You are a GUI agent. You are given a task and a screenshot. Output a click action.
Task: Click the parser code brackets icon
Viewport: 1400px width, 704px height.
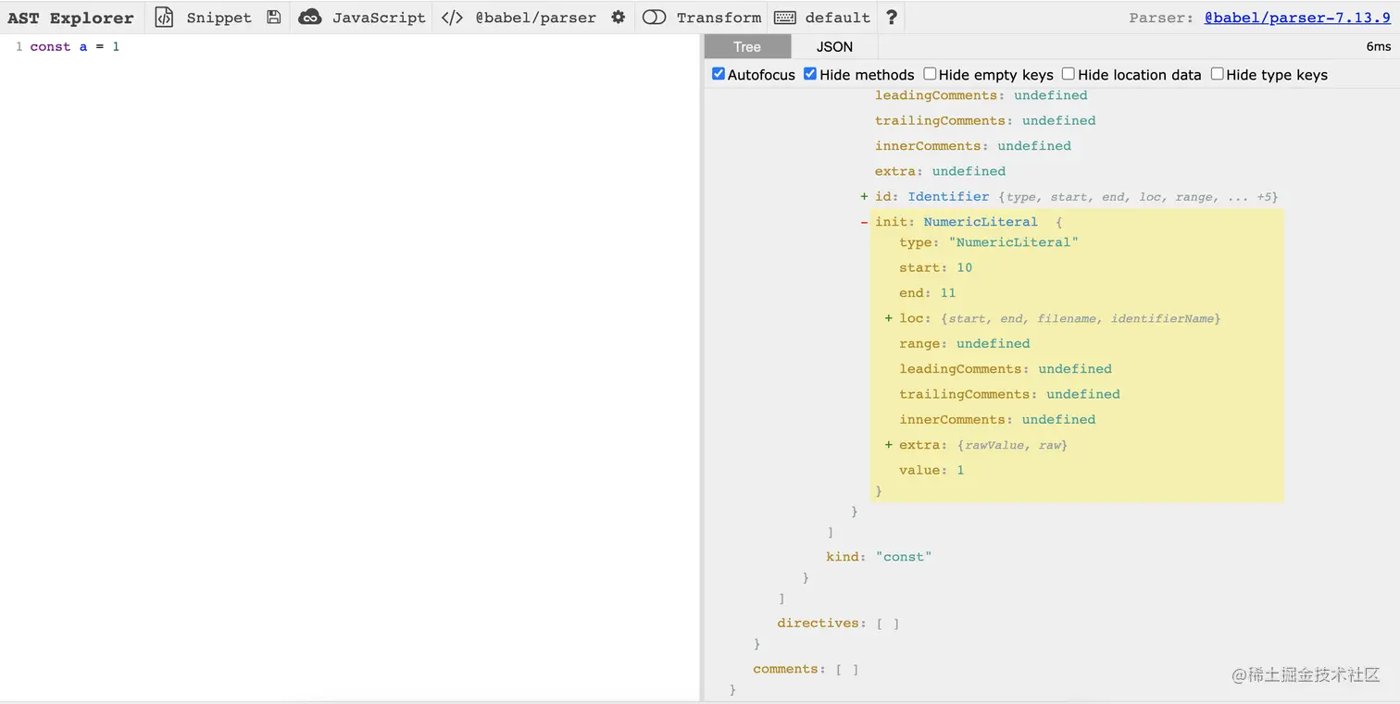(452, 17)
